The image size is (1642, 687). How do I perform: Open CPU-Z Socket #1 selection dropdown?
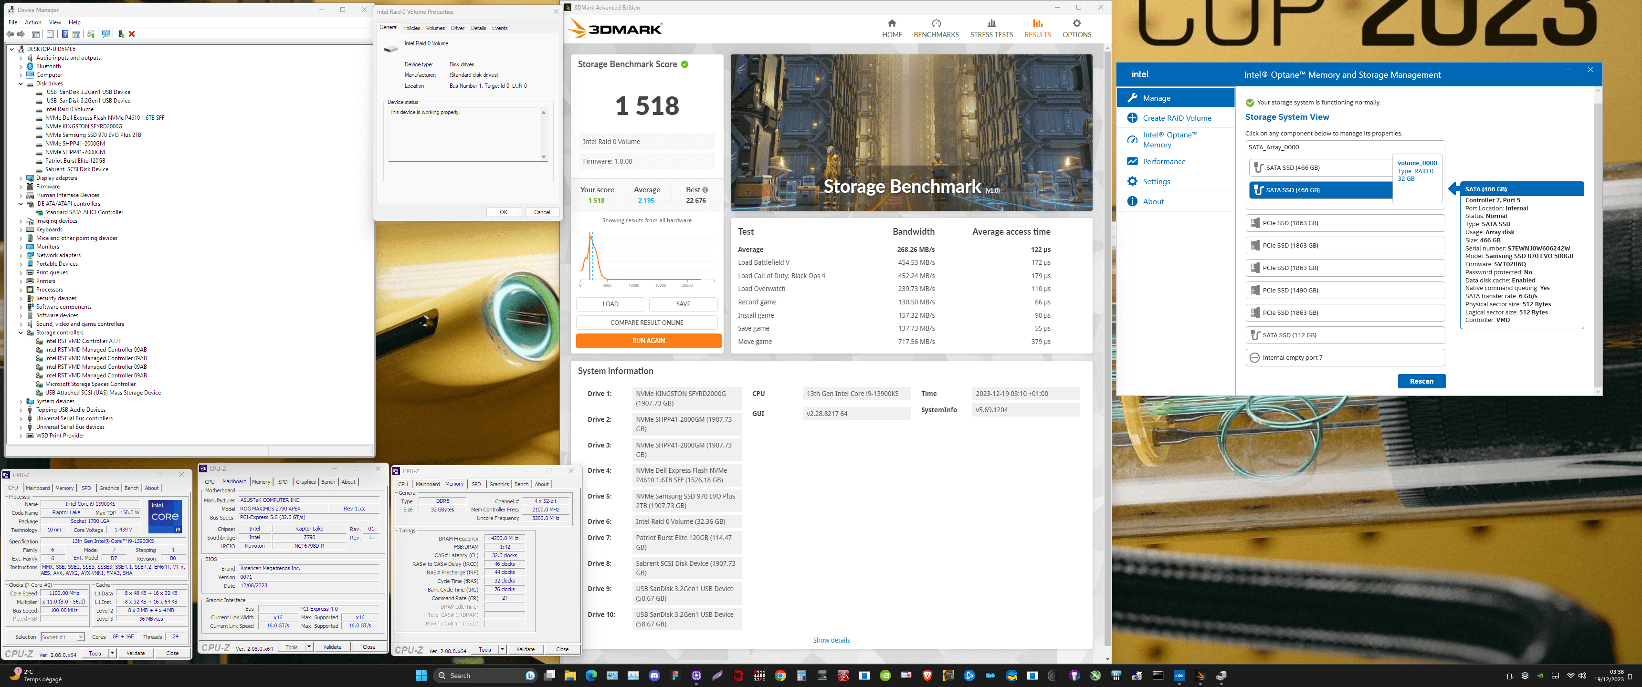point(63,637)
